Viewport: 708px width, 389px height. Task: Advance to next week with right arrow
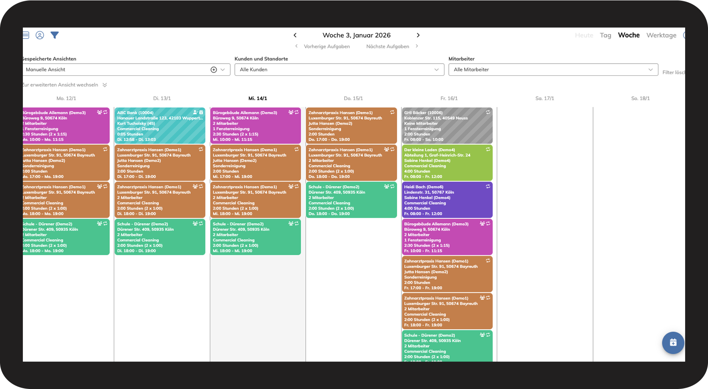[x=418, y=35]
